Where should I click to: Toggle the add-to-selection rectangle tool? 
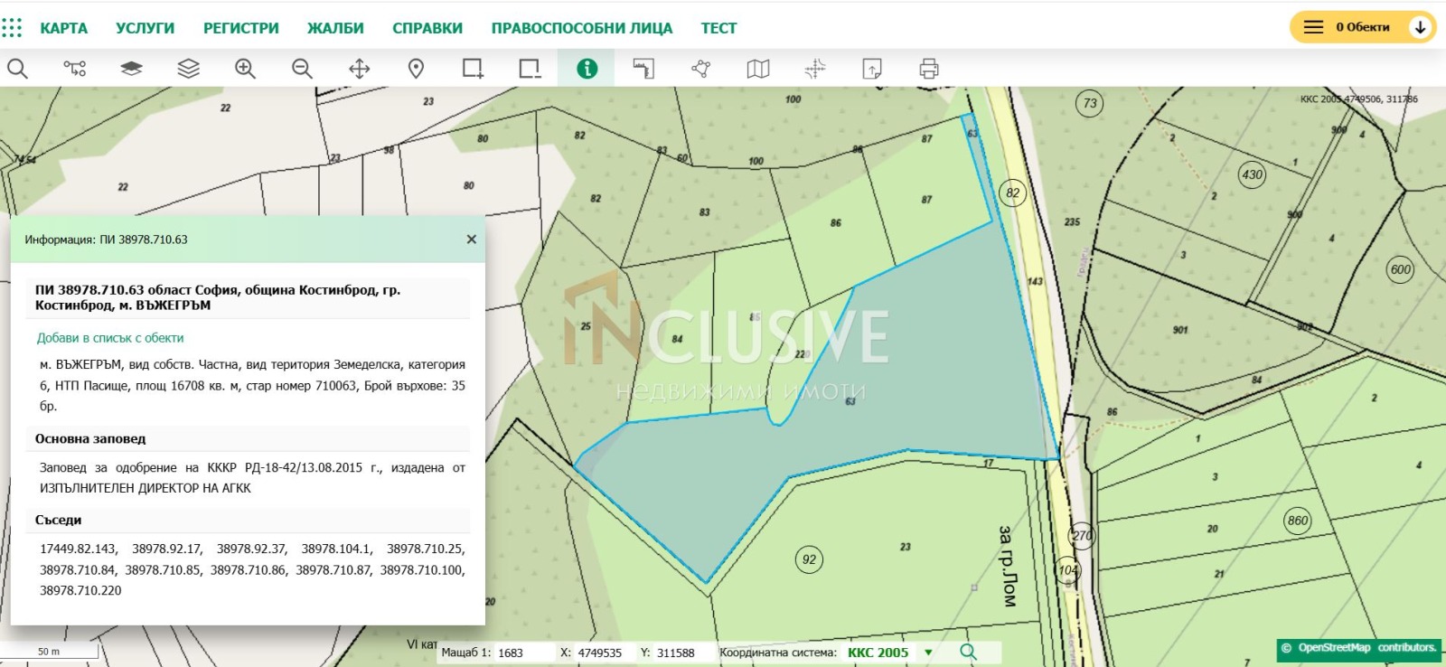click(473, 69)
